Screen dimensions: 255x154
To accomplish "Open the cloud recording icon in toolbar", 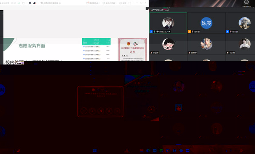I will (34, 3).
